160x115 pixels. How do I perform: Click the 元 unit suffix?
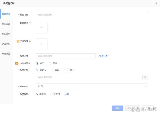[x=145, y=78]
